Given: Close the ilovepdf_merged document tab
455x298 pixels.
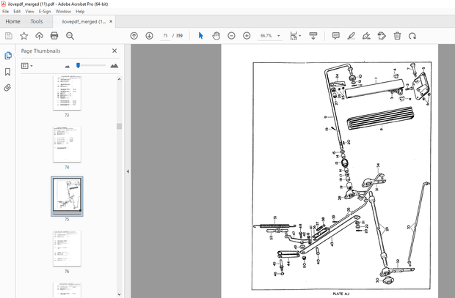Looking at the screenshot, I should 111,21.
